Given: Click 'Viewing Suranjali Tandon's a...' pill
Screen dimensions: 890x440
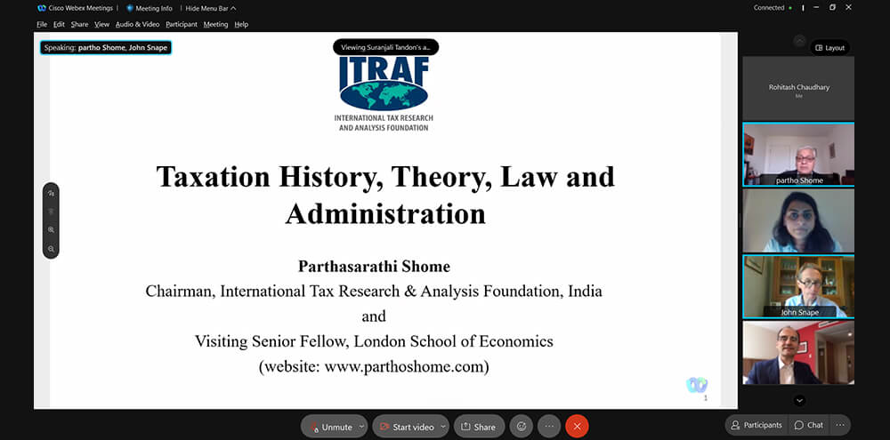Looking at the screenshot, I should (385, 48).
